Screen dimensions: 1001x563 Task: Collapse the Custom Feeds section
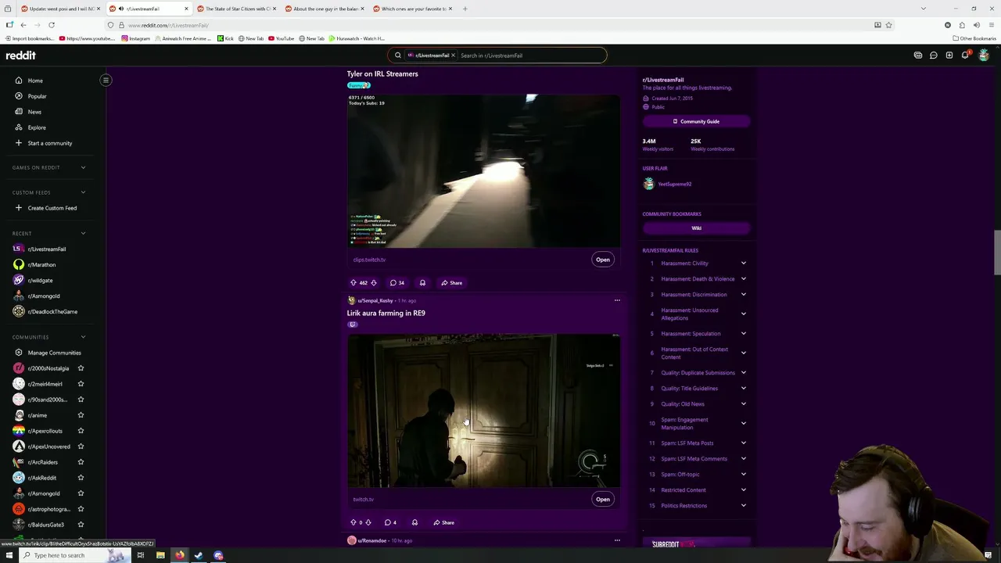pyautogui.click(x=83, y=192)
